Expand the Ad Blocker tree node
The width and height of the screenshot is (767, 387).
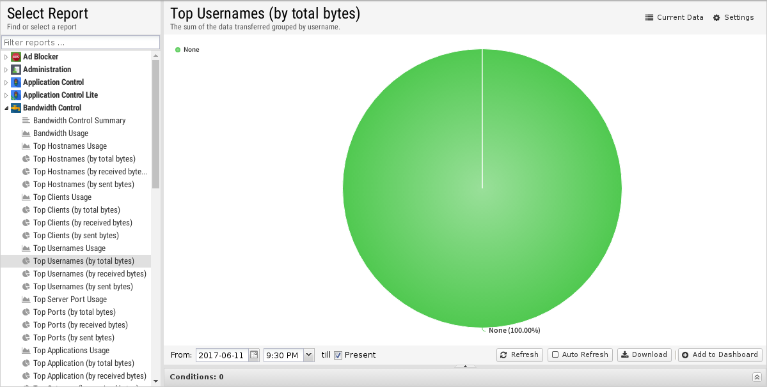pos(6,57)
